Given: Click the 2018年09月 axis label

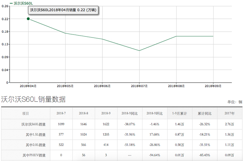Looking at the screenshot, I should click(x=213, y=86).
